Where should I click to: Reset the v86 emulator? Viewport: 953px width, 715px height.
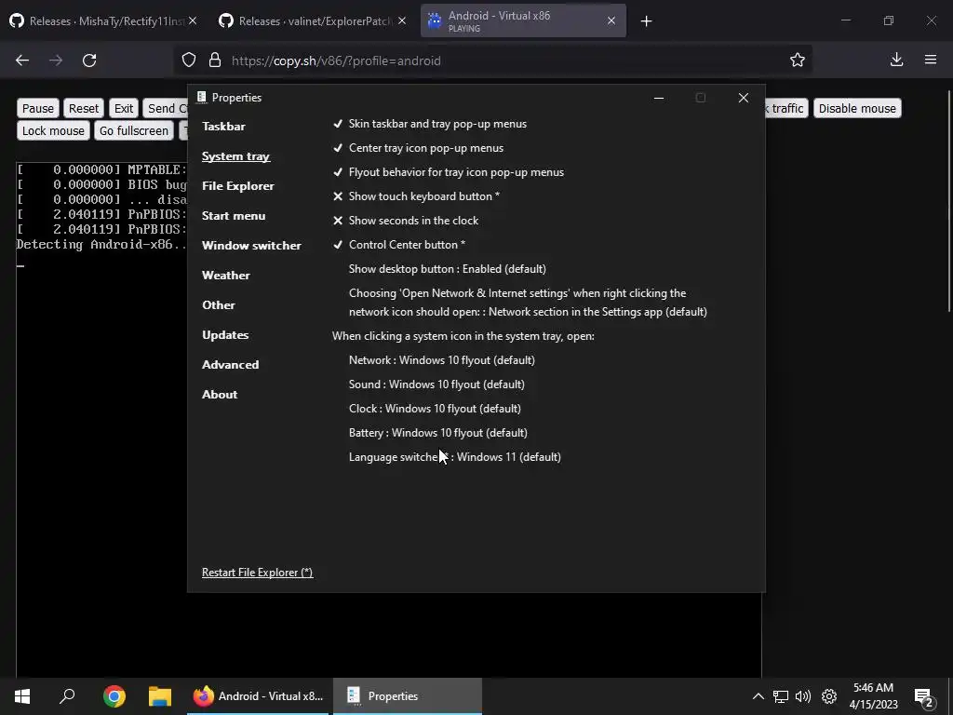(83, 108)
